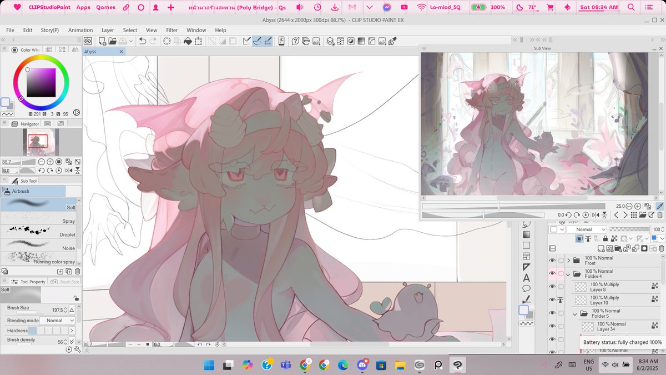The width and height of the screenshot is (666, 375).
Task: Click the Undo arrow in command bar
Action: 143,41
